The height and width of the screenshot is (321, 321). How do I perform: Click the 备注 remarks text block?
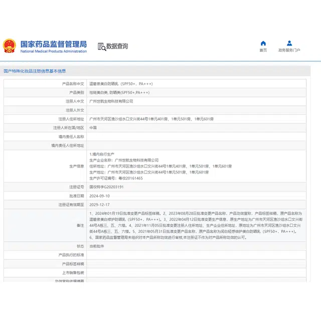196,225
